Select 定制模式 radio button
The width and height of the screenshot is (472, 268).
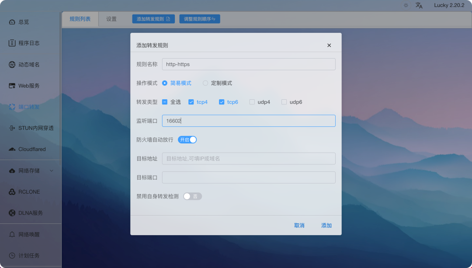point(205,83)
